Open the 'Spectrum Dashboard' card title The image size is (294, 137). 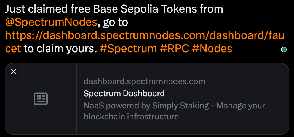tap(124, 94)
